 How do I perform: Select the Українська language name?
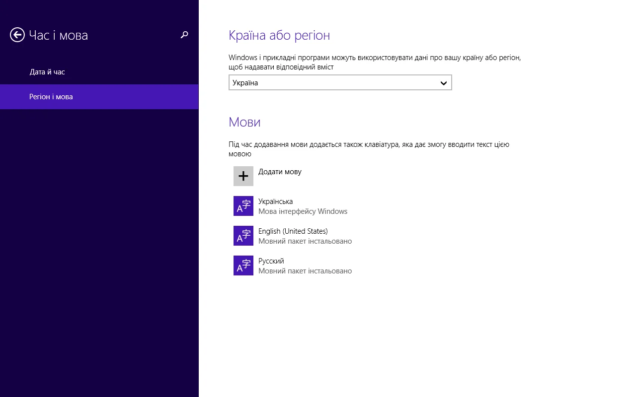point(275,201)
